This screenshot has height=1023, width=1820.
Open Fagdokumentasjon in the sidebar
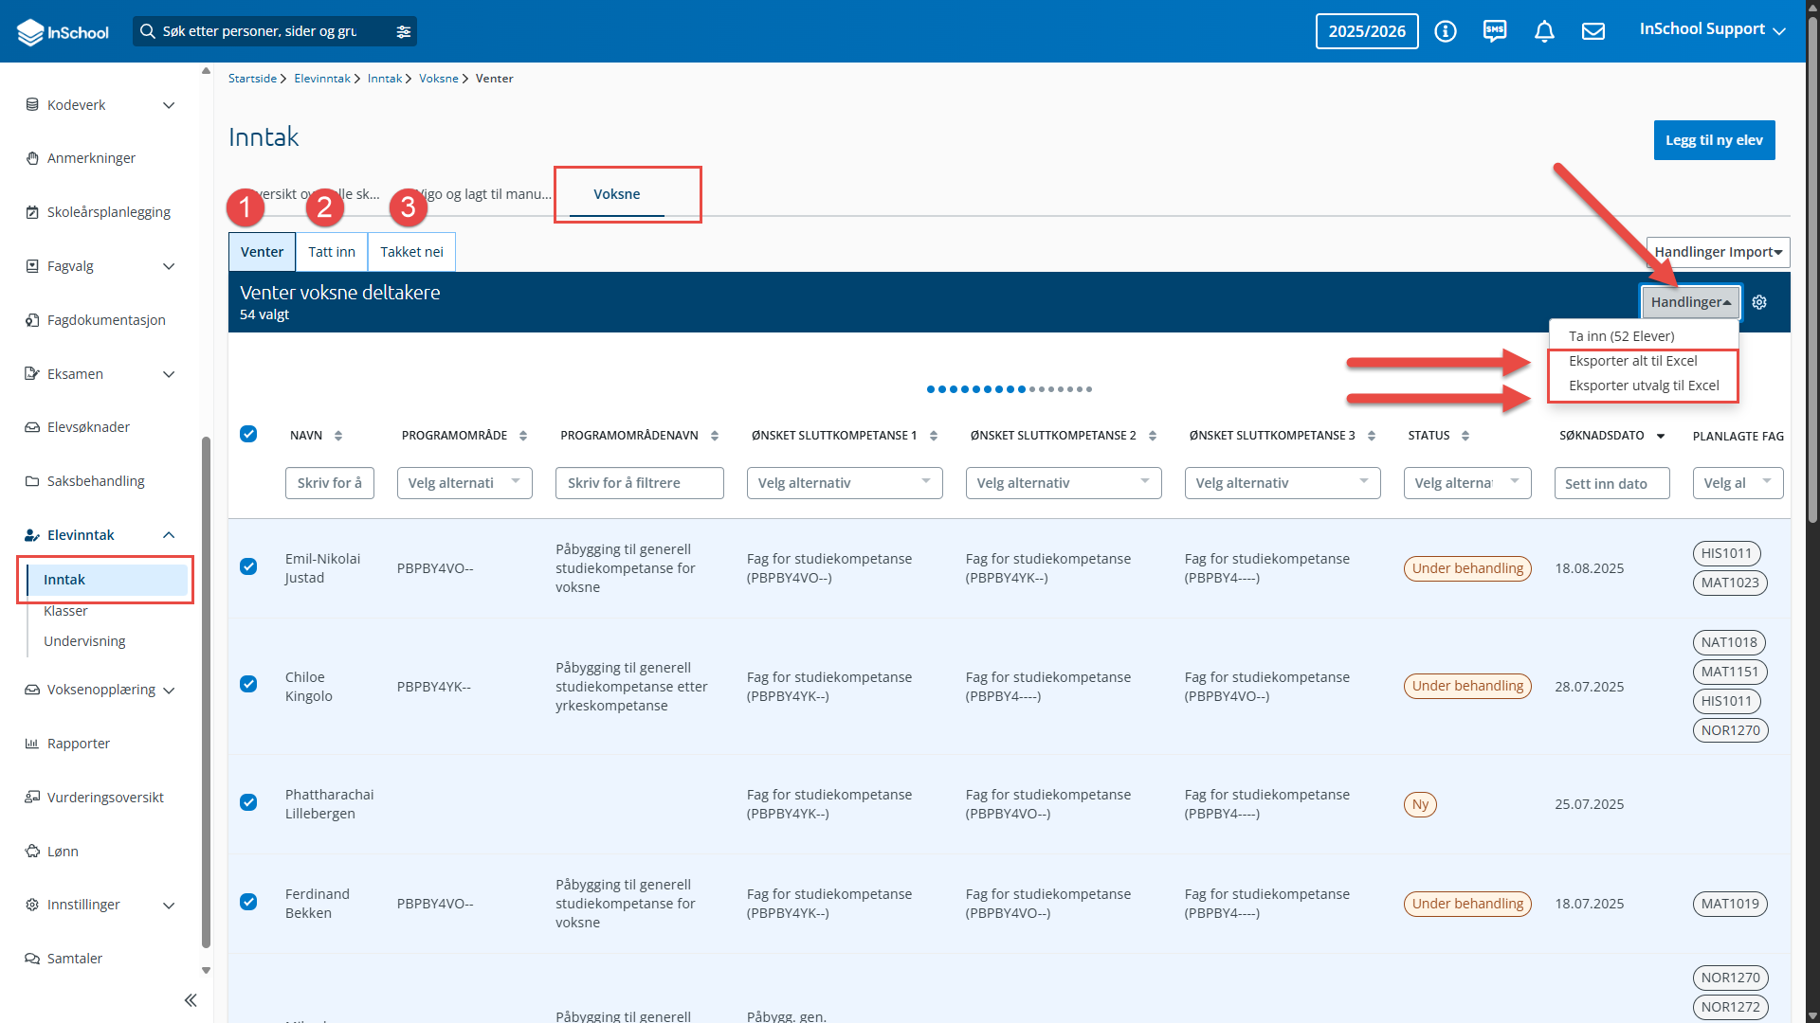coord(106,320)
